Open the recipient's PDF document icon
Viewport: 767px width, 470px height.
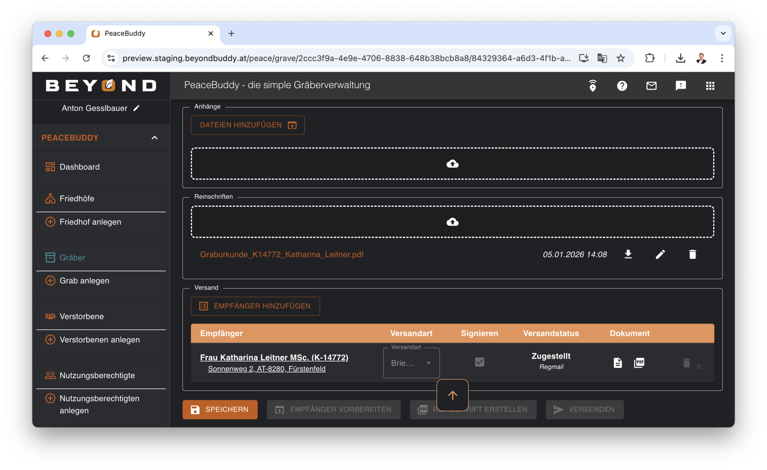click(639, 363)
